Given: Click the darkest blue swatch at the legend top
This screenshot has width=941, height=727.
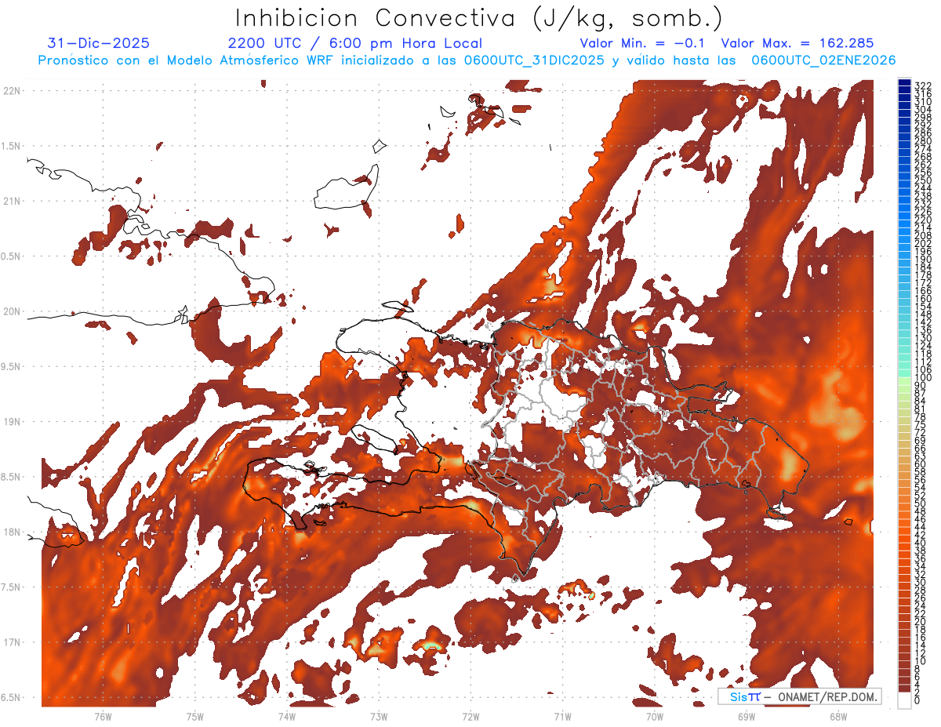Looking at the screenshot, I should point(904,83).
